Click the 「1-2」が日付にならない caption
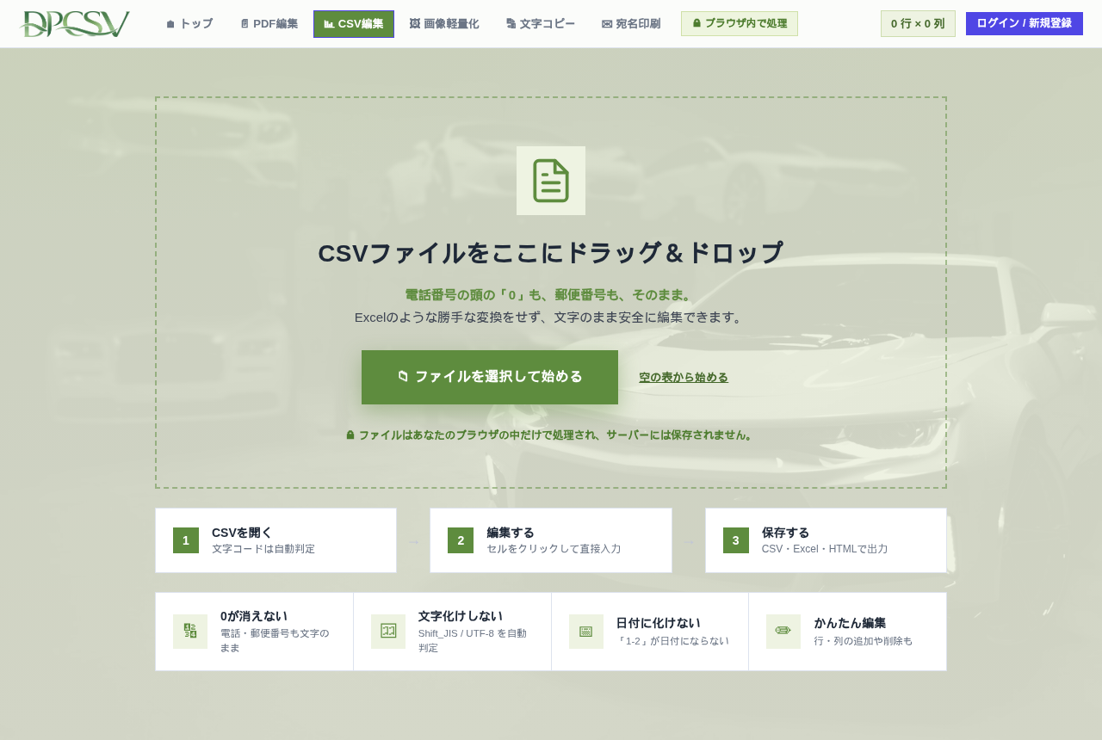Screen dimensions: 1102x740 (672, 641)
